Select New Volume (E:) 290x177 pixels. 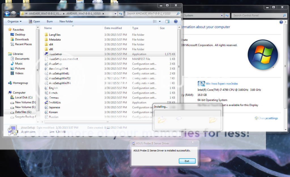click(x=25, y=107)
